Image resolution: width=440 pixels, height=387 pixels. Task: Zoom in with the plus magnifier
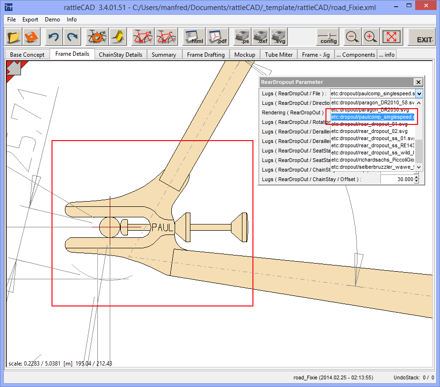point(370,37)
